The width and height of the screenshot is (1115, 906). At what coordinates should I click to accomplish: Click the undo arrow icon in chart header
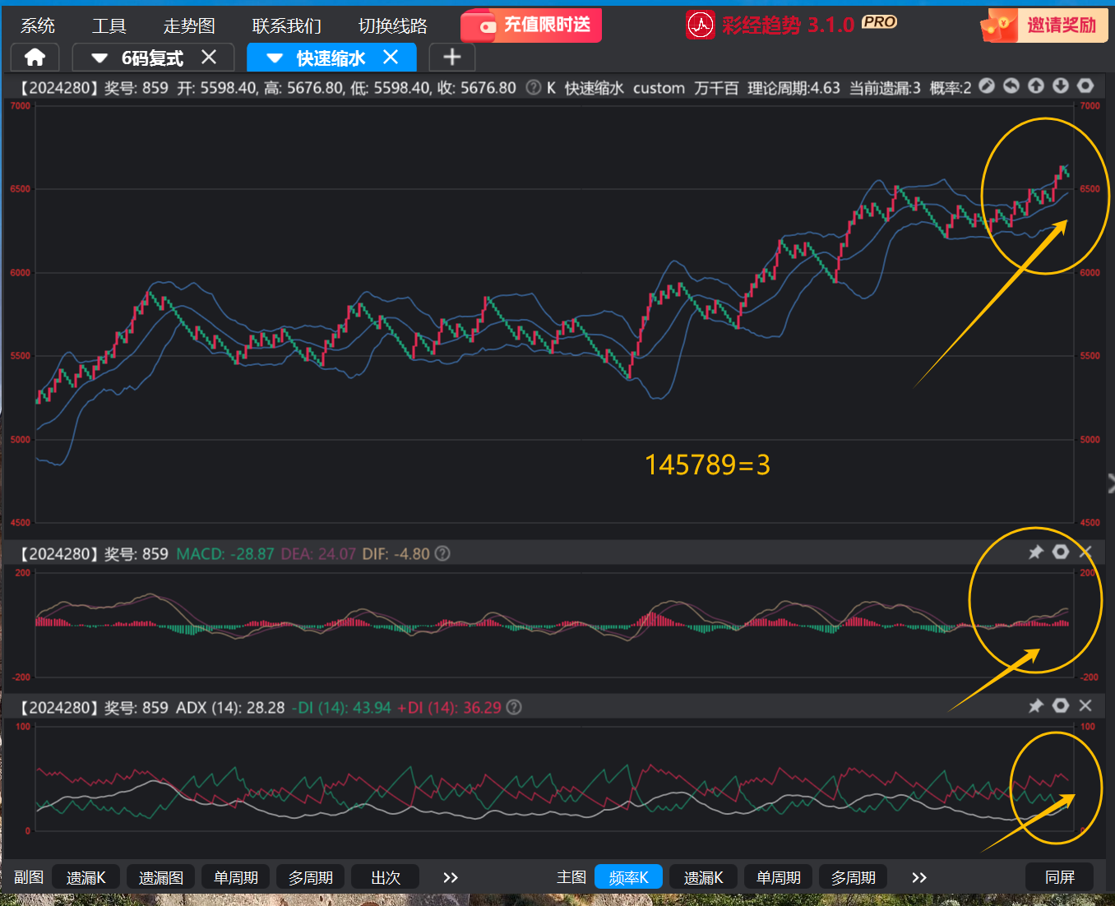(x=1011, y=86)
